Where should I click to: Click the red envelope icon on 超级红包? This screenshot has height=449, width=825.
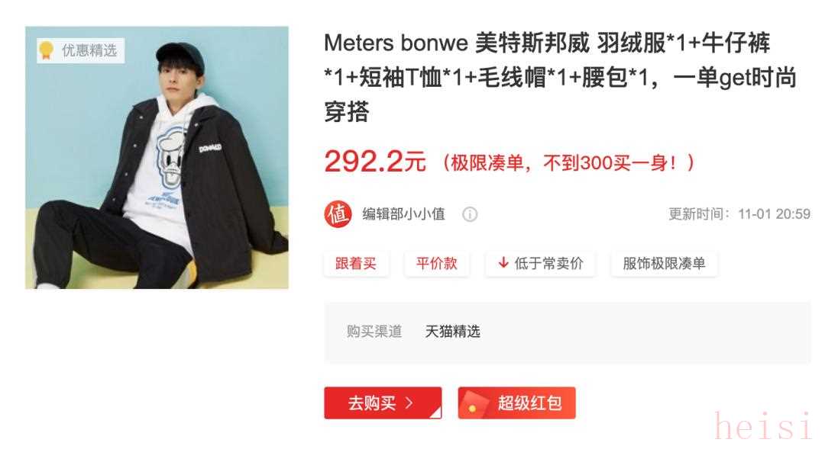(473, 403)
